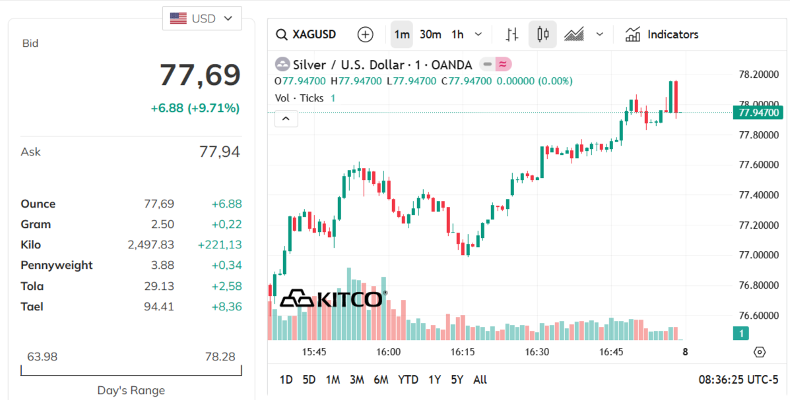790x400 pixels.
Task: Click the Day's Range bar
Action: coord(131,370)
